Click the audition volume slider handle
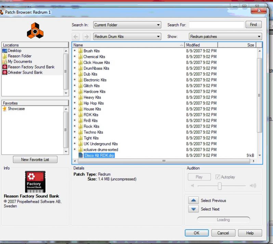This screenshot has width=273, height=244. [x=220, y=186]
